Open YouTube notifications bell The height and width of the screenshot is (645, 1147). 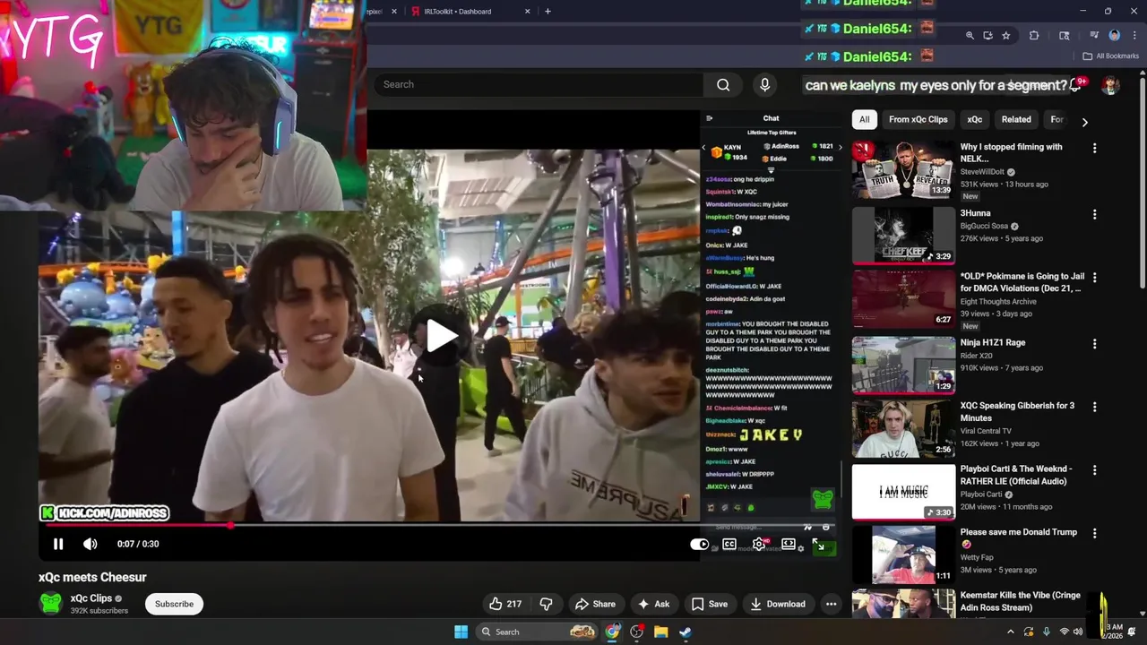coord(1076,85)
